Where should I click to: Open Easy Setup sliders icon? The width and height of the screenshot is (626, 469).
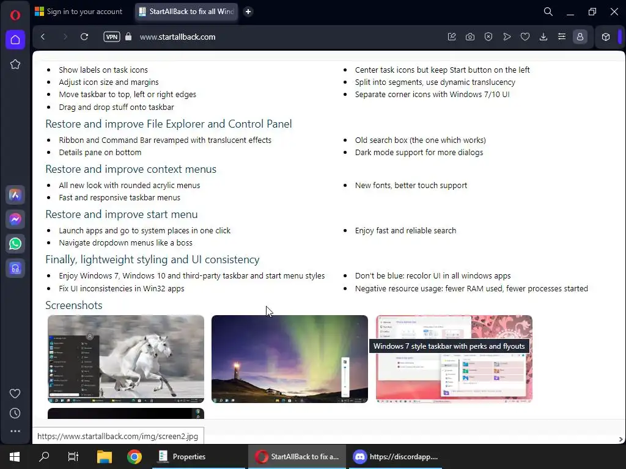pos(562,37)
